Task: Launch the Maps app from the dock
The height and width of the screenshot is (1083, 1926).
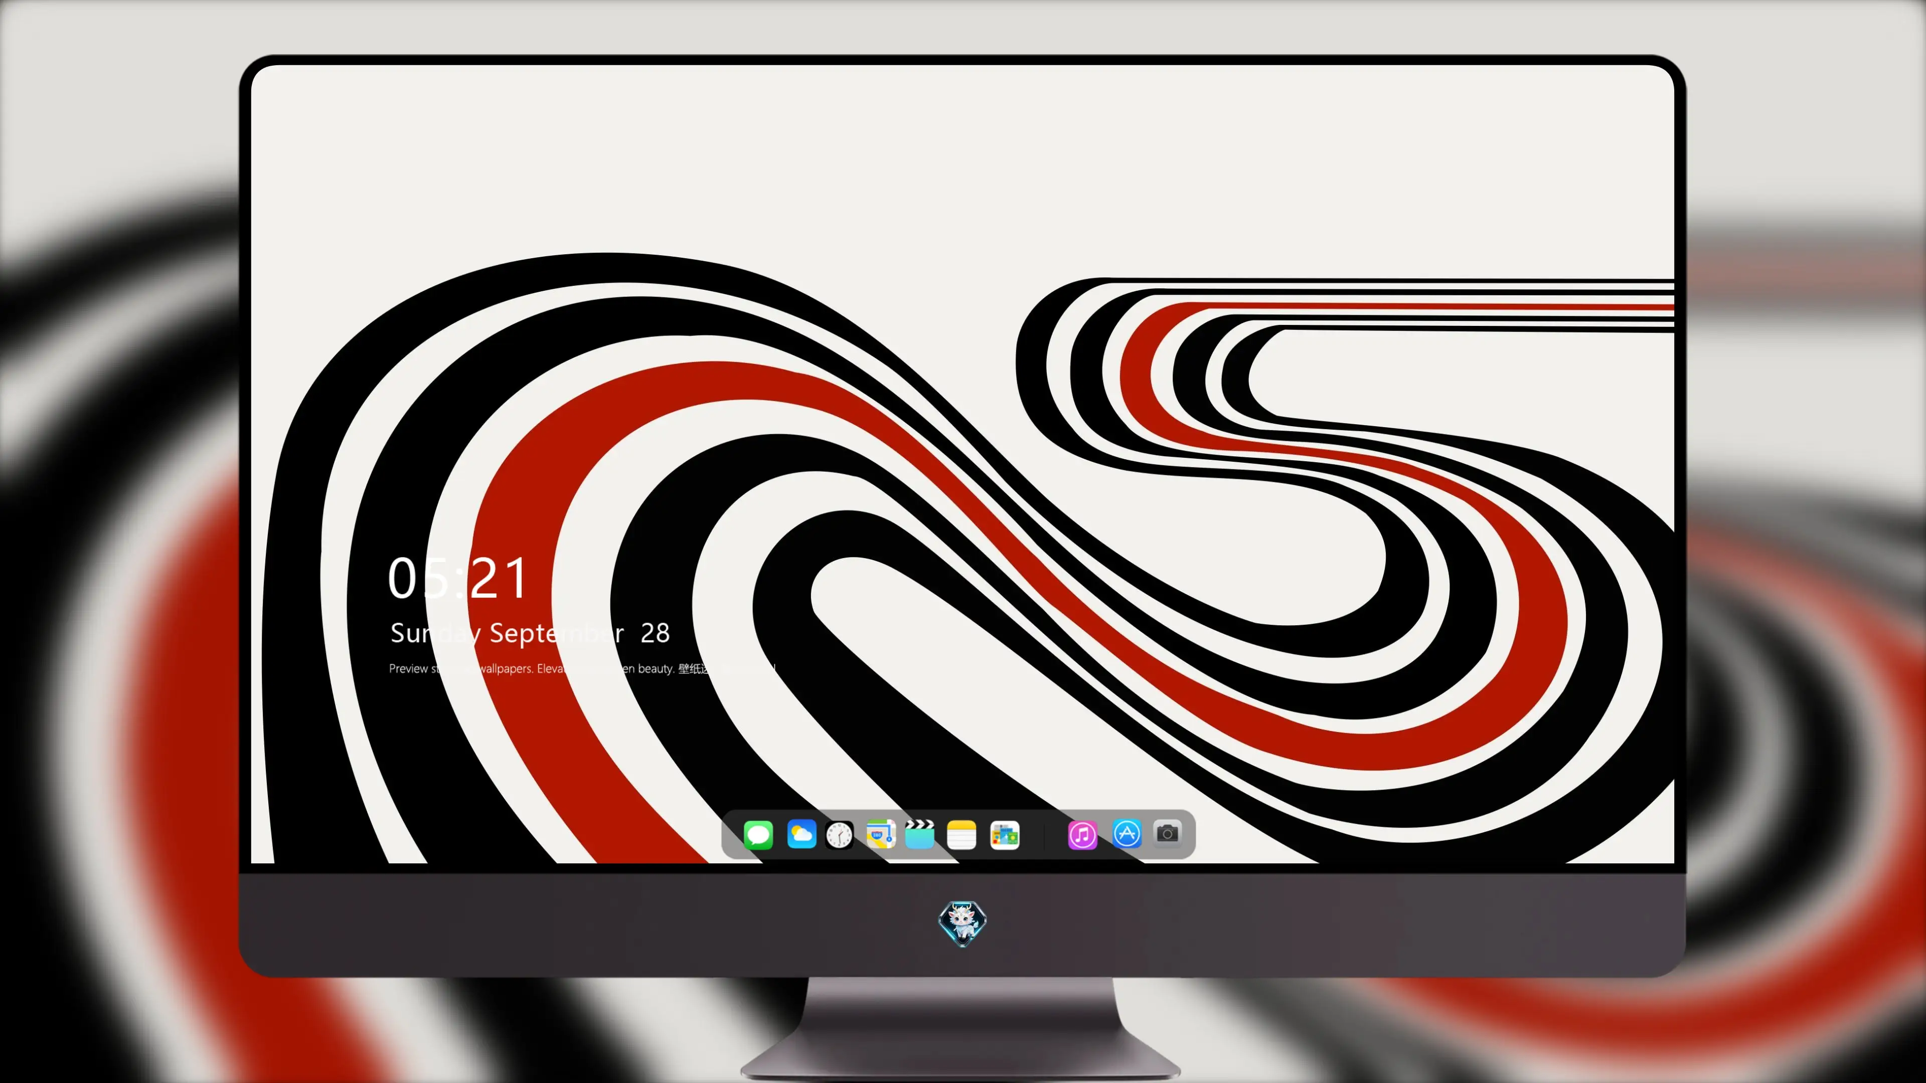Action: pyautogui.click(x=881, y=834)
